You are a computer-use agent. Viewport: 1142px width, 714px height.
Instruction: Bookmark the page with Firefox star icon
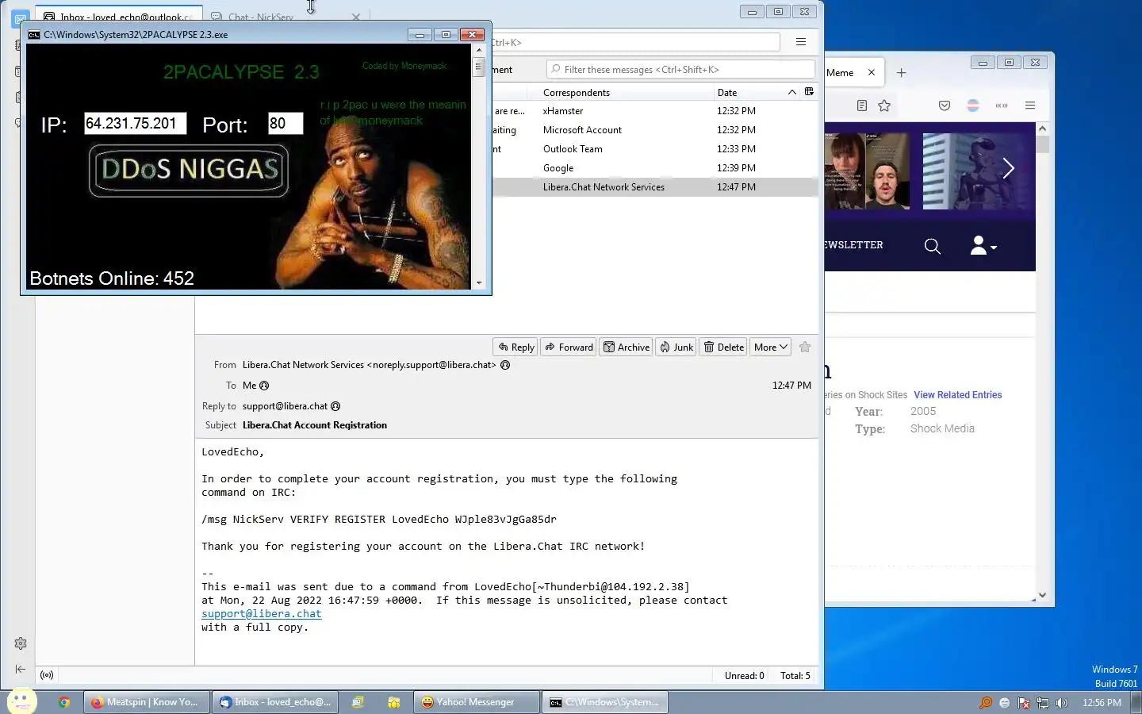coord(884,106)
